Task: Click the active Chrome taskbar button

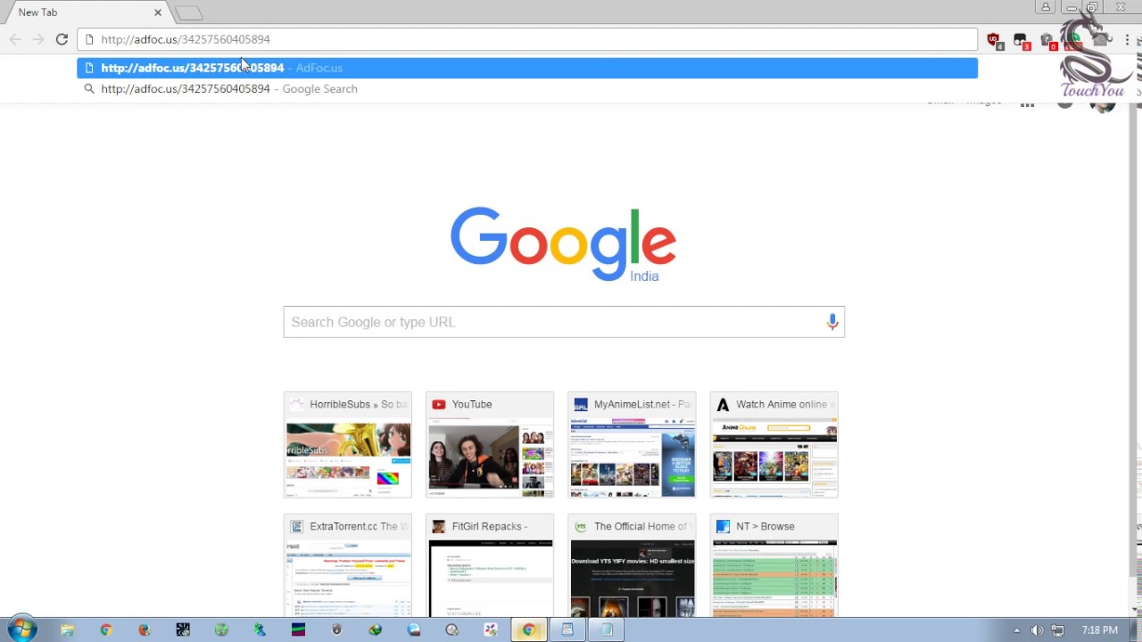Action: pos(528,630)
